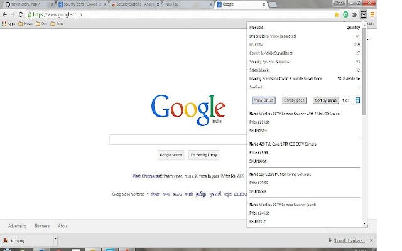Viewport: 402px width, 251px height.
Task: Close the downloads bar with the X
Action: pyautogui.click(x=371, y=240)
